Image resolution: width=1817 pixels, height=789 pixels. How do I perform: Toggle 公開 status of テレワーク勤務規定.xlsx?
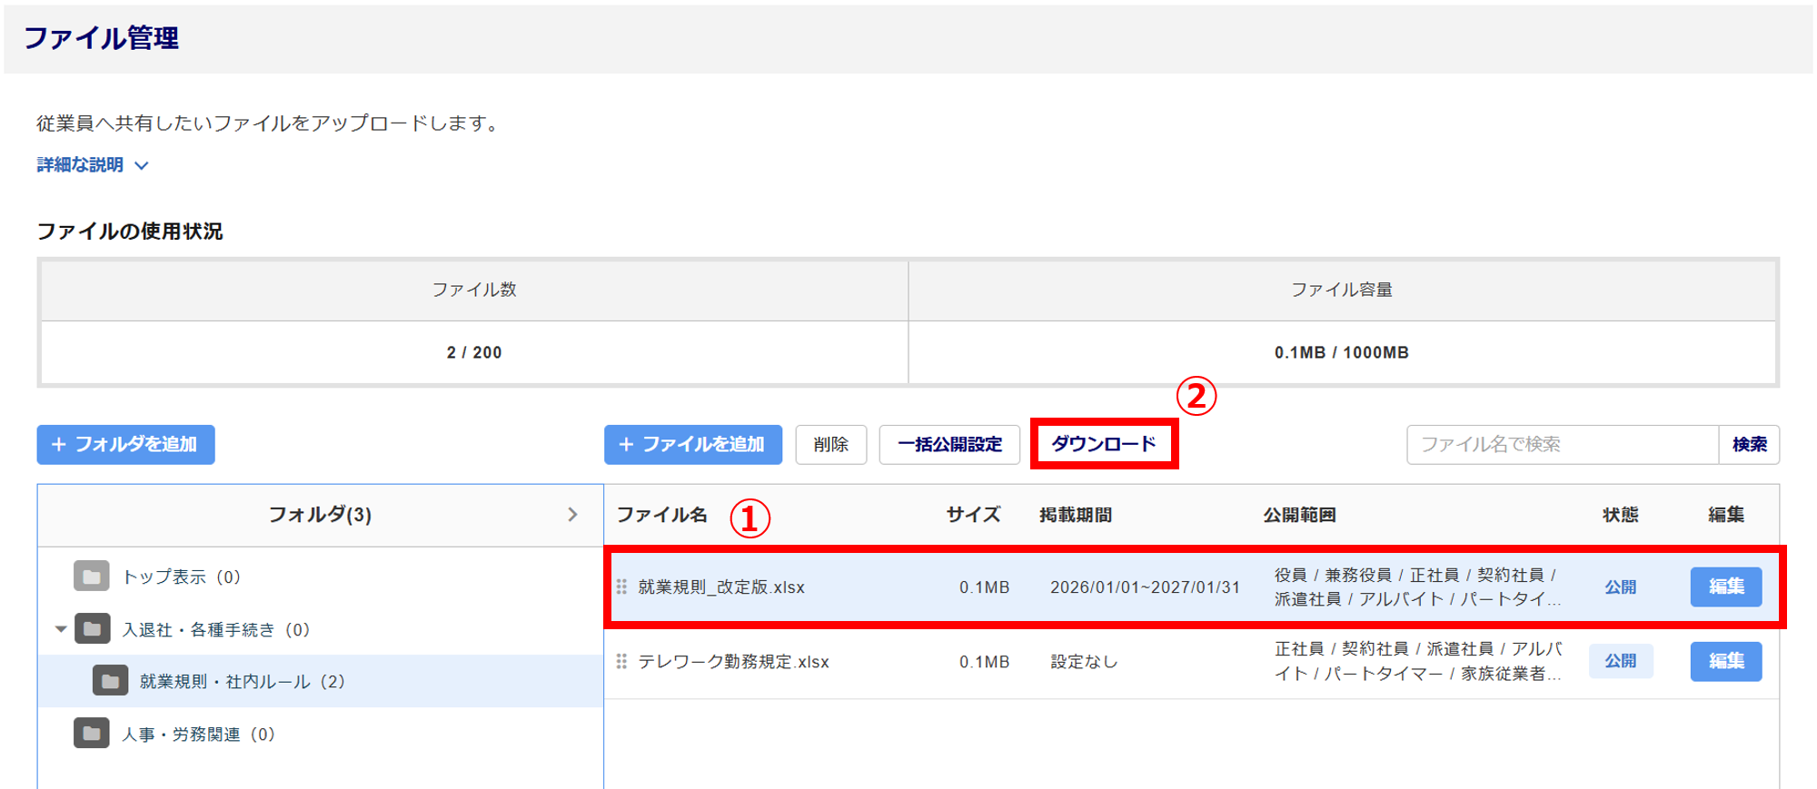1620,661
